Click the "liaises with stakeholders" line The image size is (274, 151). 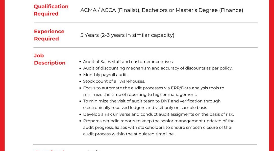tap(157, 127)
